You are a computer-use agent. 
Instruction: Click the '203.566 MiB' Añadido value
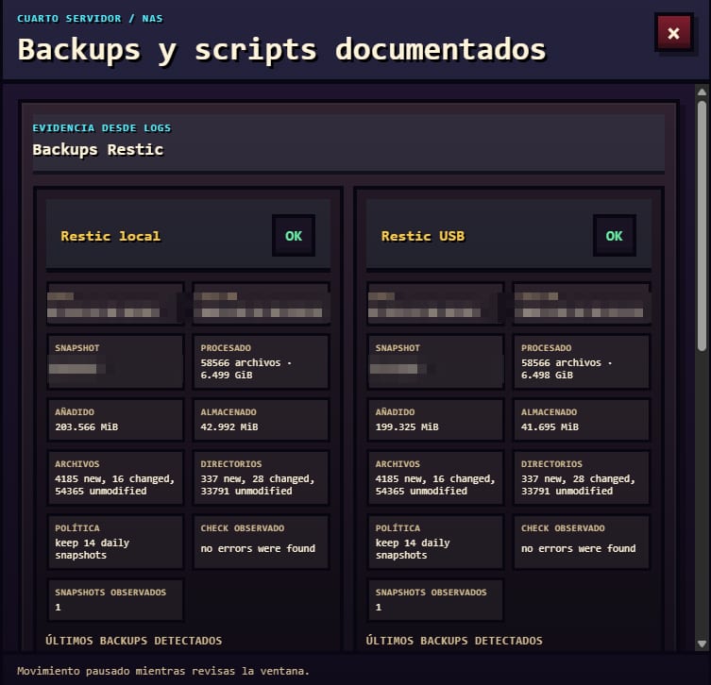86,426
